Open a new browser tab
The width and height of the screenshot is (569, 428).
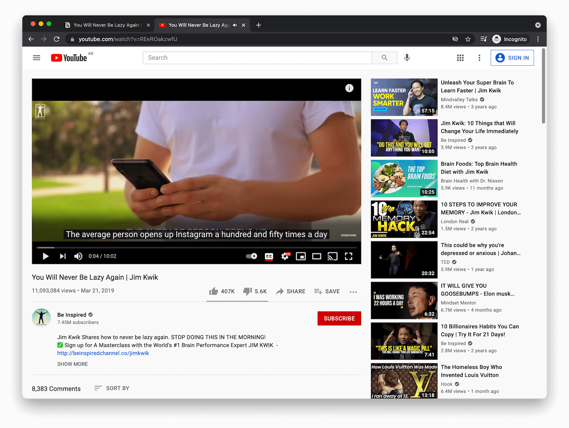coord(259,25)
